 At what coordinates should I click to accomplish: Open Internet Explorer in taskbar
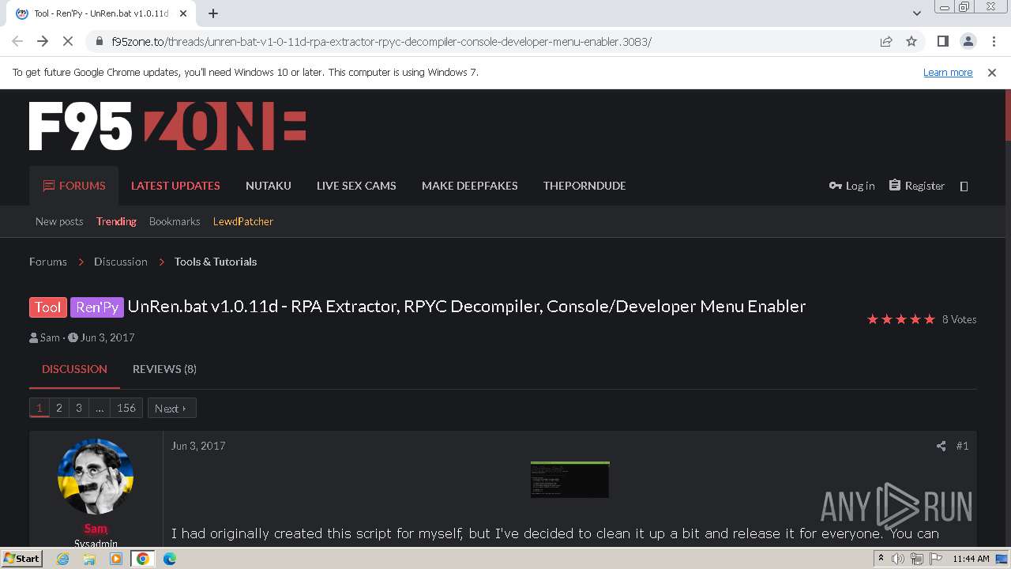click(x=63, y=559)
